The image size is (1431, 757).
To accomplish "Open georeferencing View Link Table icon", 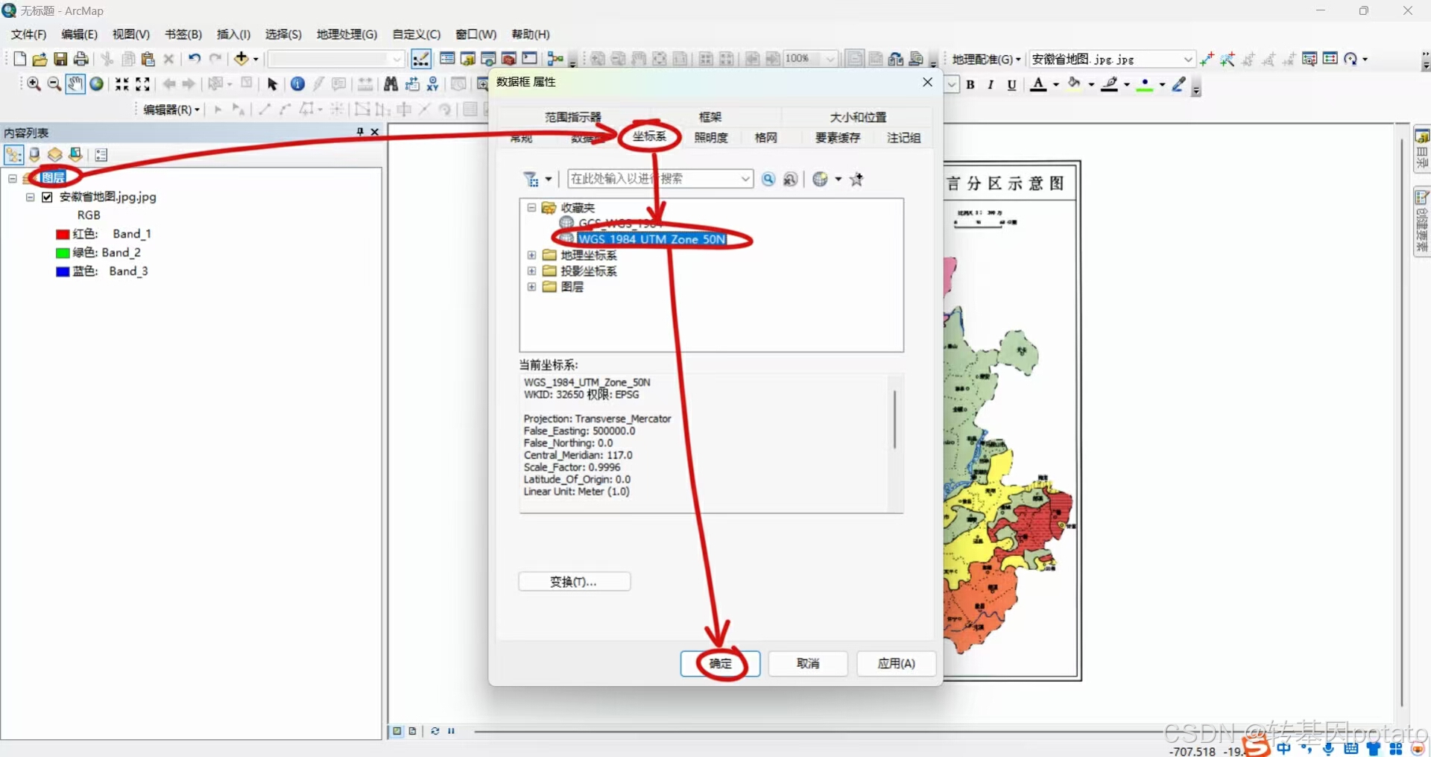I will (1330, 59).
